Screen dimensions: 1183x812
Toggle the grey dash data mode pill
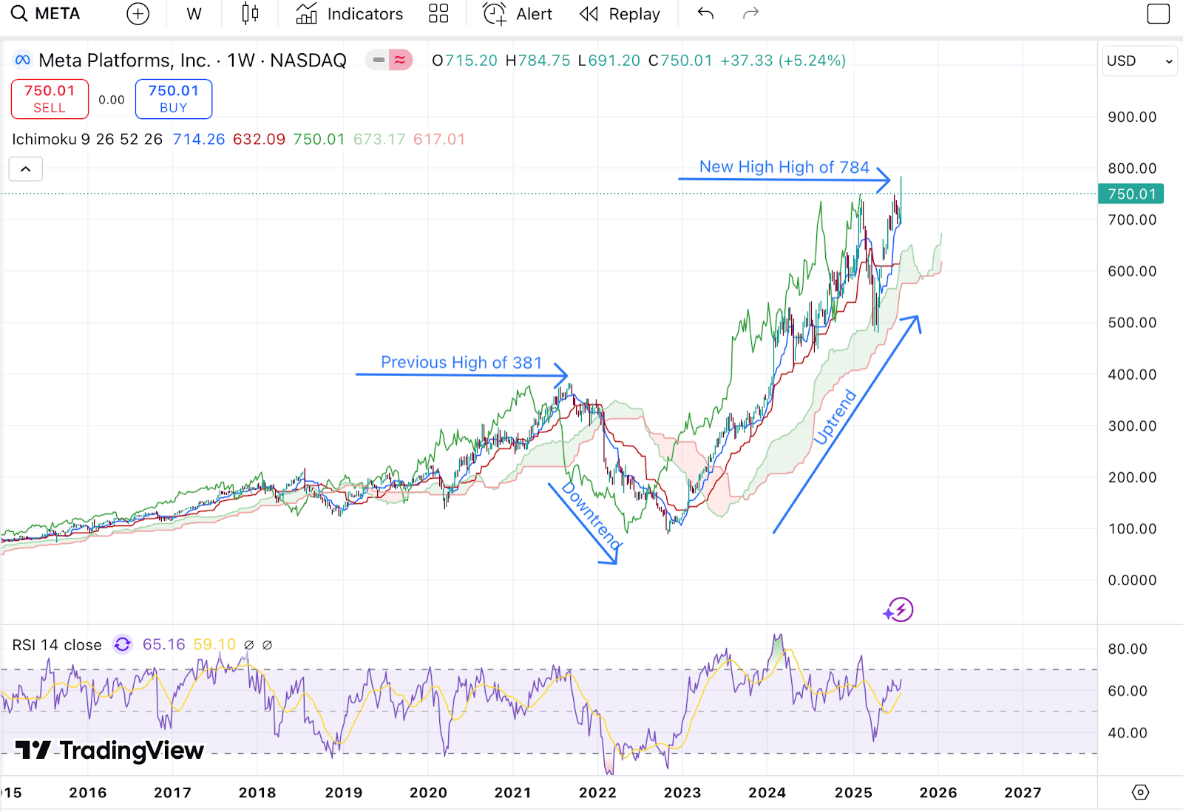coord(379,60)
